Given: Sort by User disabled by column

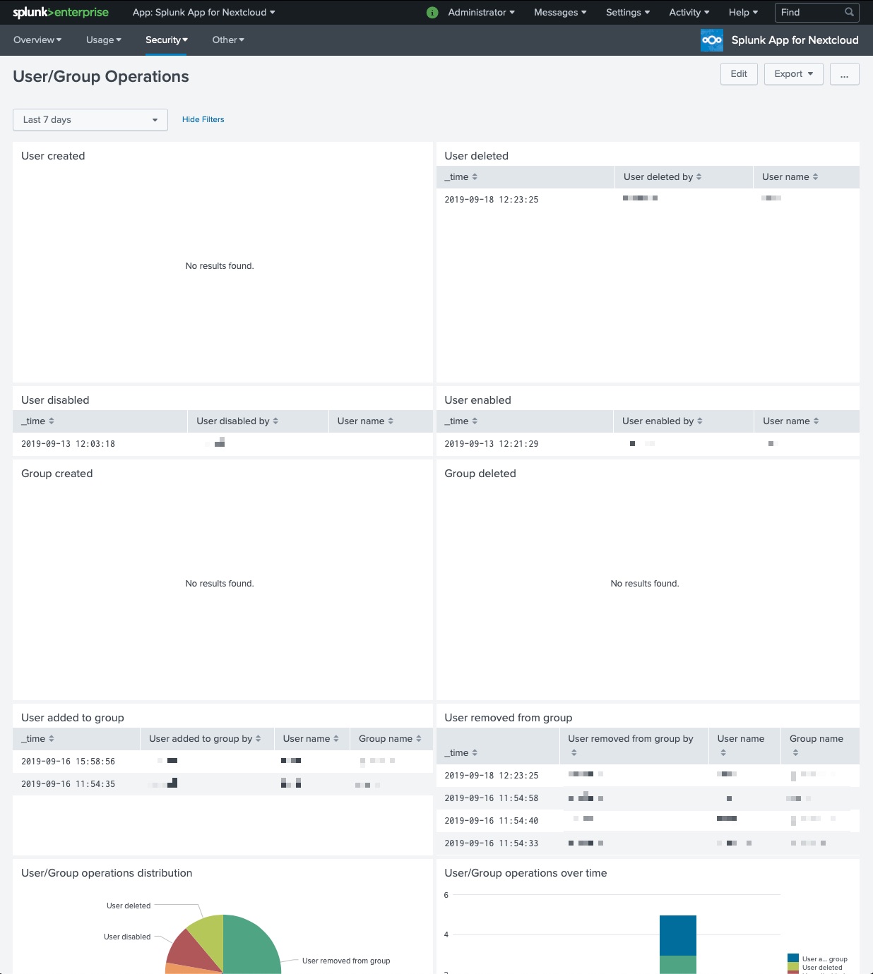Looking at the screenshot, I should 237,421.
